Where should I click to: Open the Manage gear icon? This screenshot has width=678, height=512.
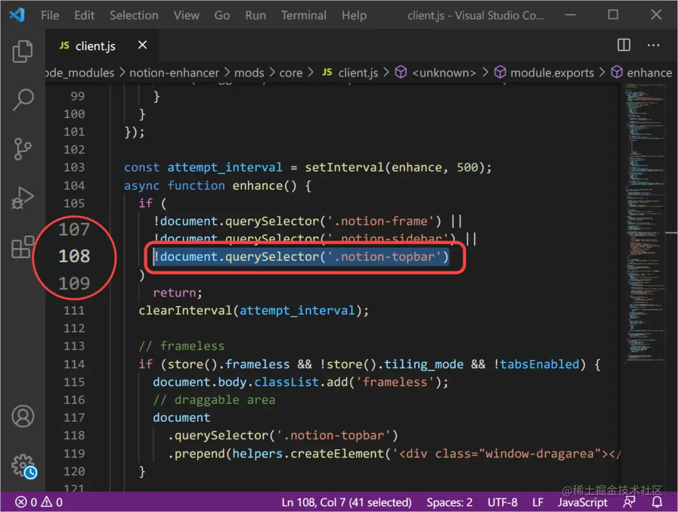[24, 466]
